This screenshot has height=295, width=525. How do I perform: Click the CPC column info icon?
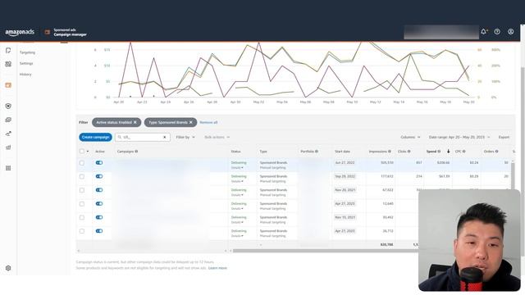[x=463, y=152]
